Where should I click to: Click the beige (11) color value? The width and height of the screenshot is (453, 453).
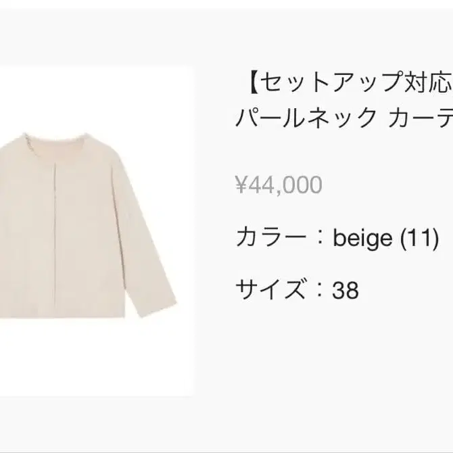386,237
